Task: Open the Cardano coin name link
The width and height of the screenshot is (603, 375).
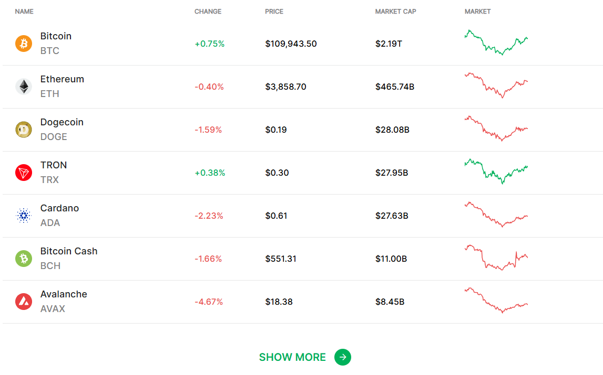Action: pos(59,208)
